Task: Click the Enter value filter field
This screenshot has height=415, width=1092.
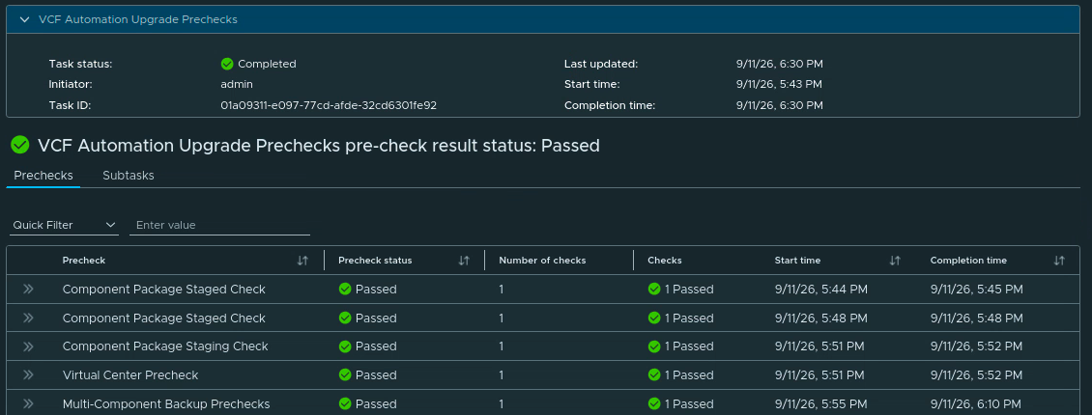Action: tap(219, 225)
